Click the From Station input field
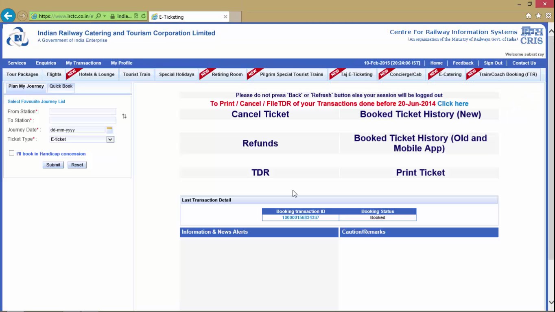Screen dimensions: 555x312 point(83,111)
